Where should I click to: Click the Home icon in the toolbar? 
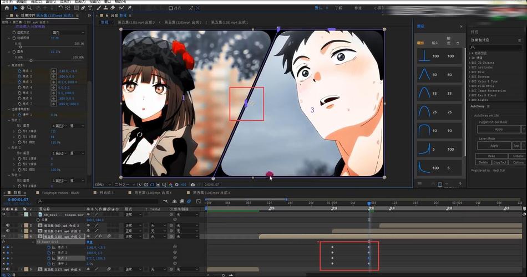[7, 8]
